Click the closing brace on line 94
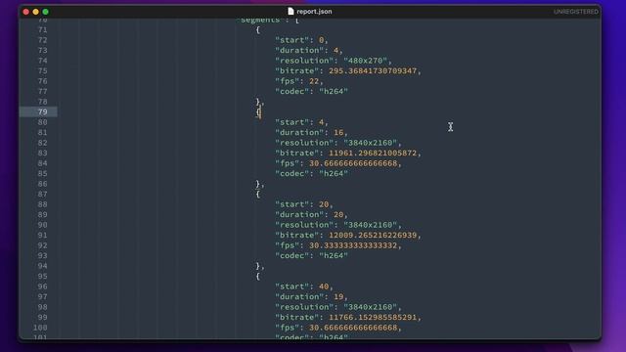 coord(258,266)
